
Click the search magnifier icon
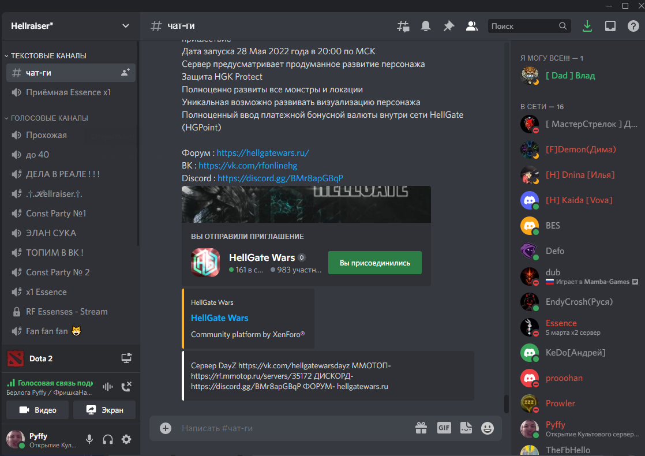pos(562,26)
